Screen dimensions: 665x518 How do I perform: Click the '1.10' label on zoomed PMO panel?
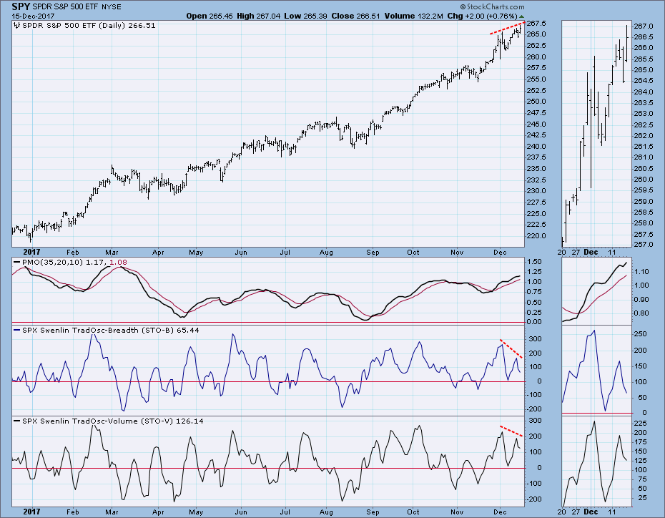pyautogui.click(x=641, y=272)
